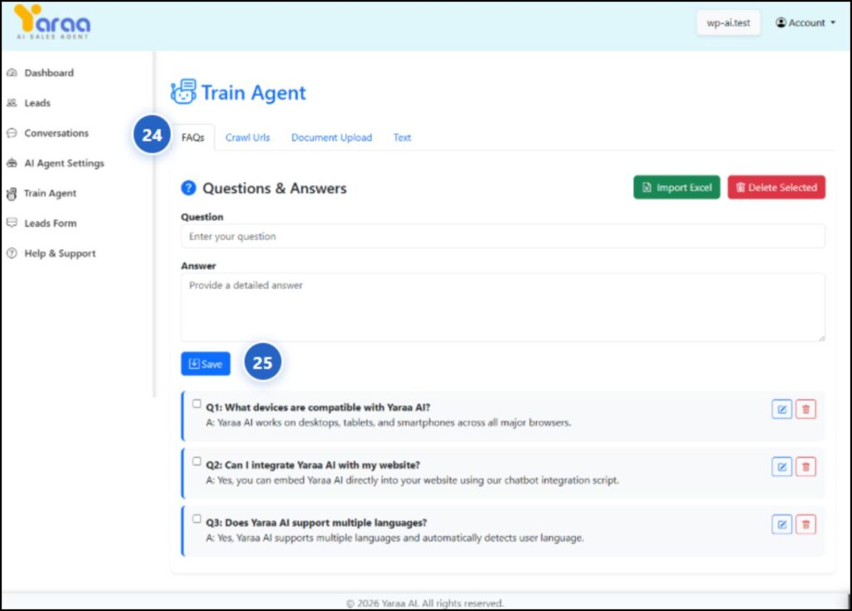This screenshot has height=611, width=852.
Task: Switch to the Crawl Urls tab
Action: pyautogui.click(x=248, y=137)
